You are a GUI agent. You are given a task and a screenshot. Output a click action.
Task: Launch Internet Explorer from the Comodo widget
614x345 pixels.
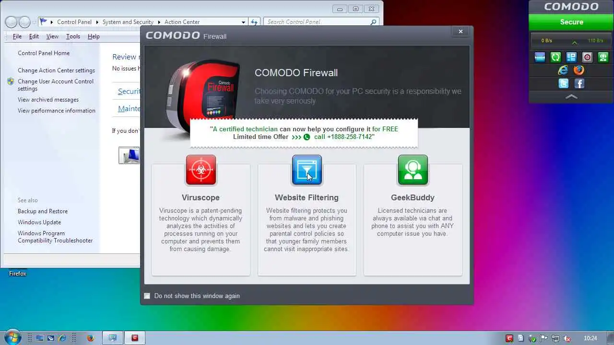pyautogui.click(x=563, y=70)
